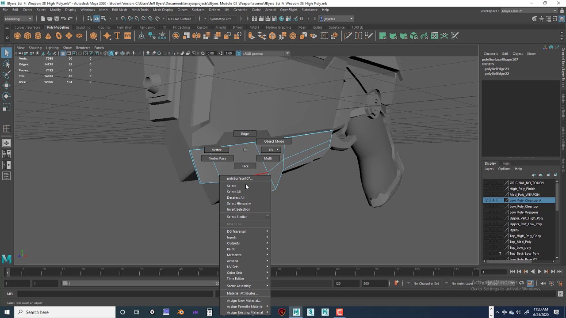Click Vertex in the marking menu
The width and height of the screenshot is (566, 318).
coord(217,150)
